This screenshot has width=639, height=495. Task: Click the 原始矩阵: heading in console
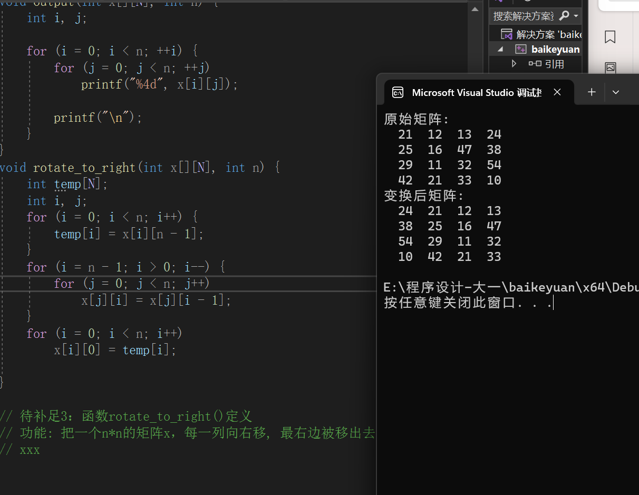click(417, 119)
